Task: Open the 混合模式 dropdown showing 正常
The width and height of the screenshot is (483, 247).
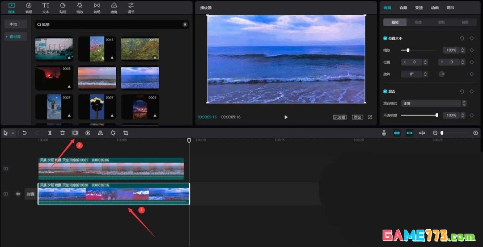Action: pyautogui.click(x=431, y=103)
